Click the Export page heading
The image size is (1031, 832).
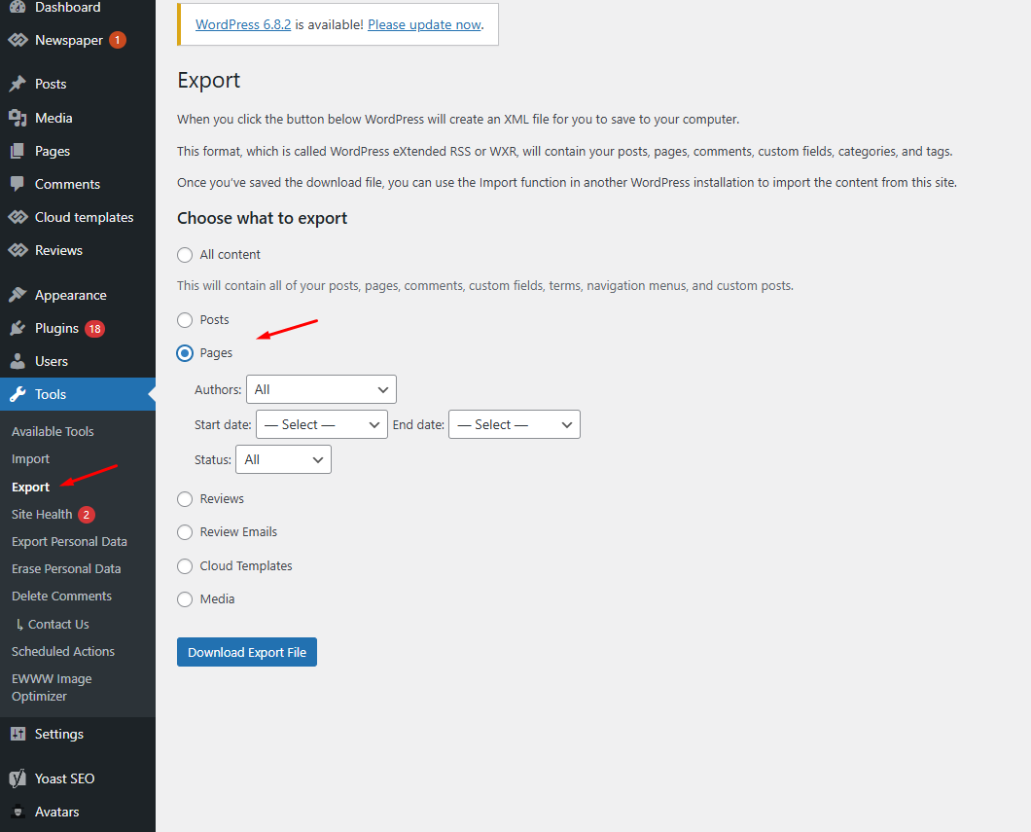tap(208, 80)
